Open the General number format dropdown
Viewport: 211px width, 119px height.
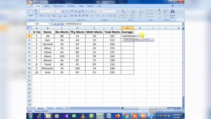coord(115,12)
